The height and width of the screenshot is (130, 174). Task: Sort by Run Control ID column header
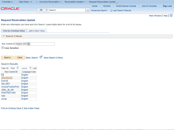[x=11, y=72]
